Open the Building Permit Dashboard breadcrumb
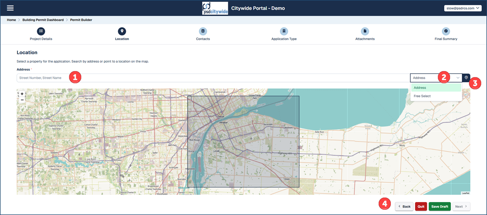This screenshot has height=215, width=487. pos(43,20)
